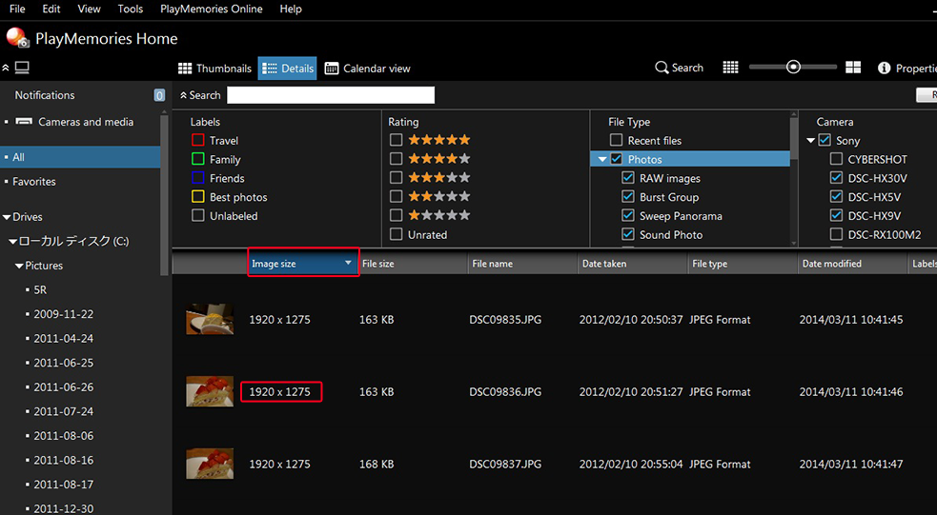Check the CYBERSHOT camera checkbox
This screenshot has width=937, height=515.
tap(837, 159)
